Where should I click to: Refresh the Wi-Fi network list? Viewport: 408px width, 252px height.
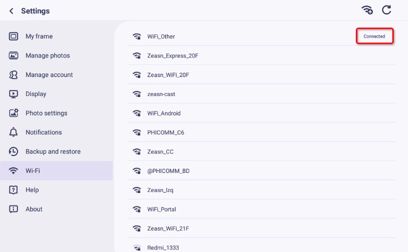(386, 10)
